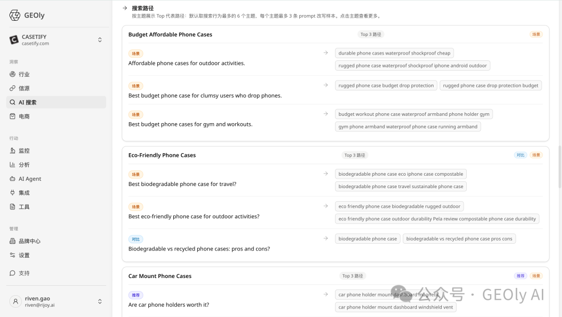The width and height of the screenshot is (562, 317).
Task: Select 'Best budget phone case for clumsy users' prompt
Action: click(x=205, y=96)
